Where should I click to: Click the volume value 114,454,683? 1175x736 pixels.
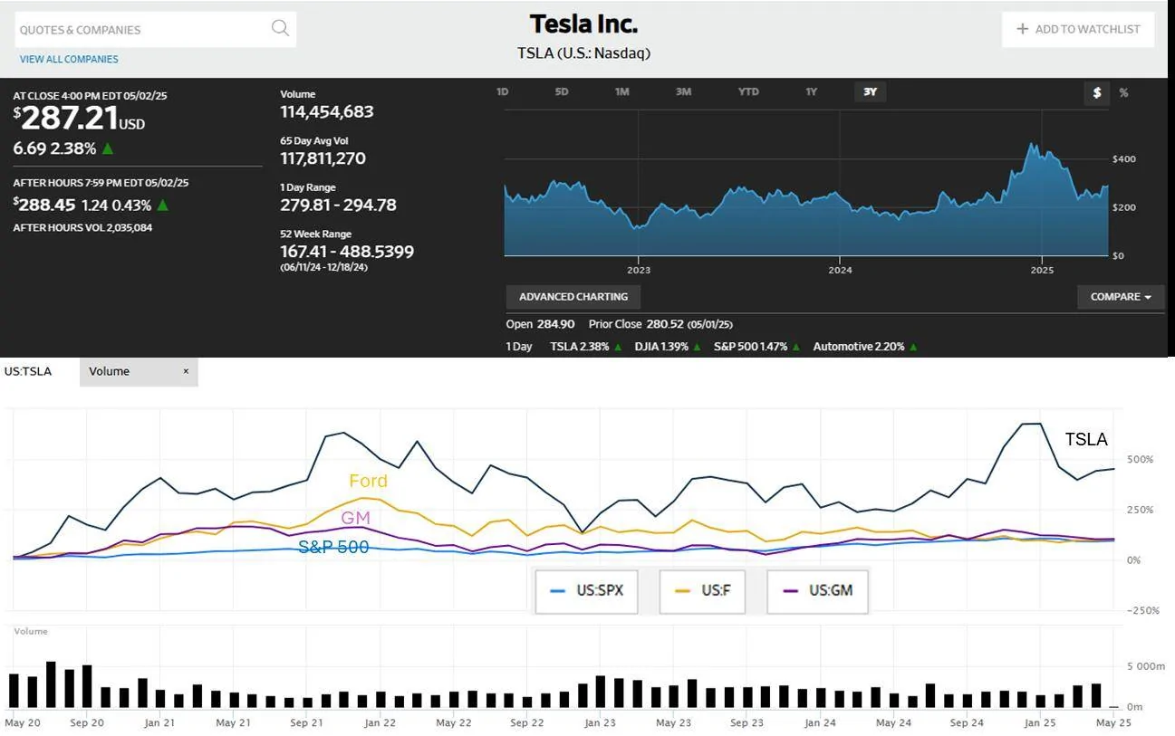[x=327, y=111]
